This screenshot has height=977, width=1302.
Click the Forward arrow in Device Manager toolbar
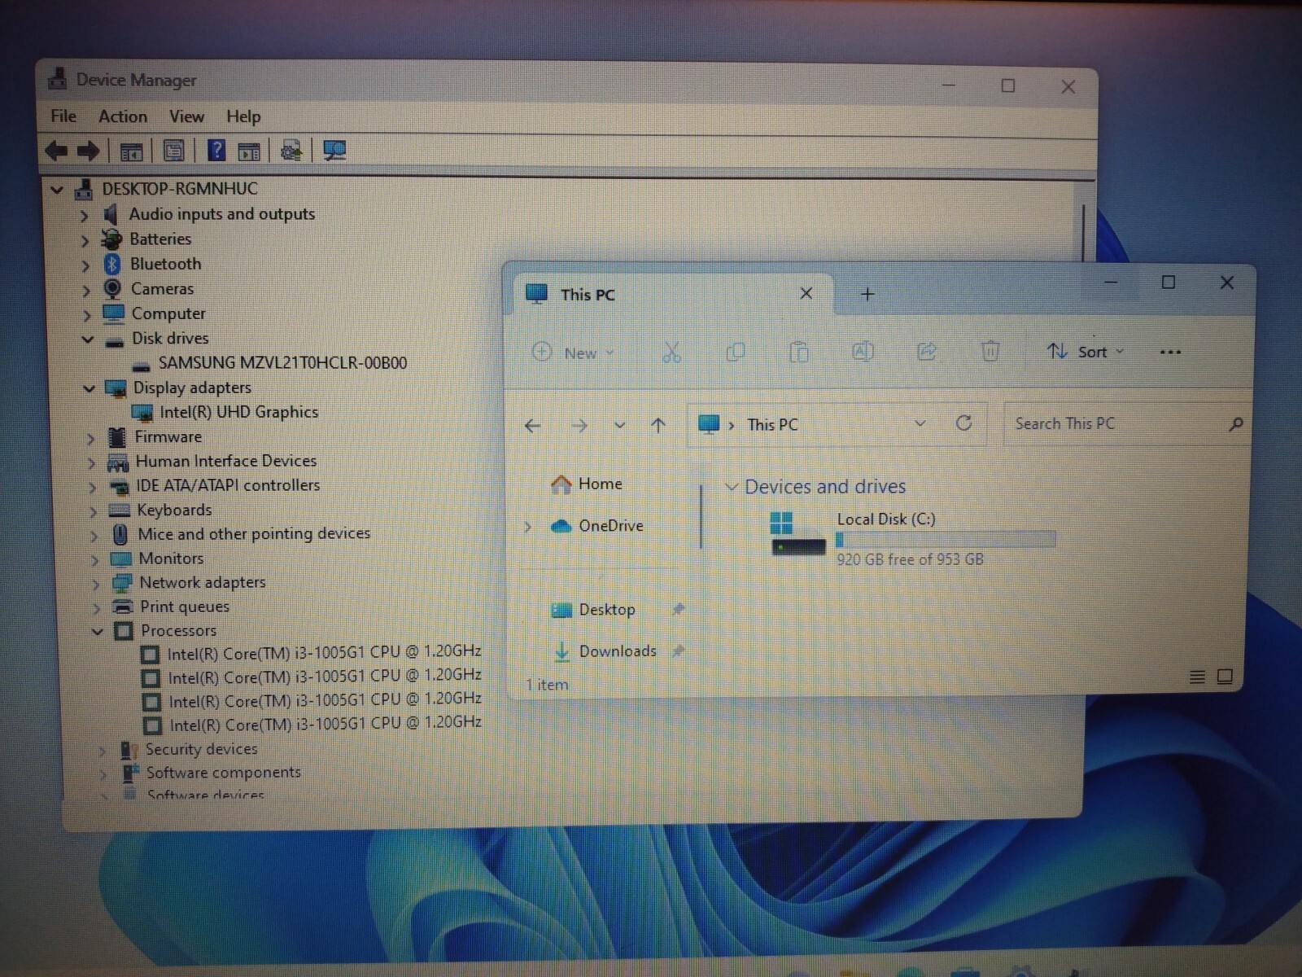(x=88, y=151)
